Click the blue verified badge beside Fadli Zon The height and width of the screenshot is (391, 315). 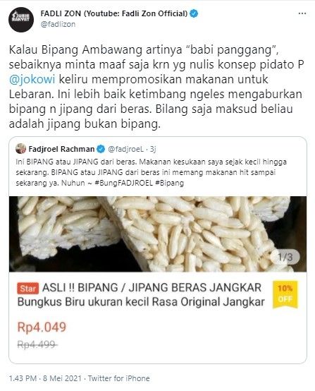coord(194,13)
